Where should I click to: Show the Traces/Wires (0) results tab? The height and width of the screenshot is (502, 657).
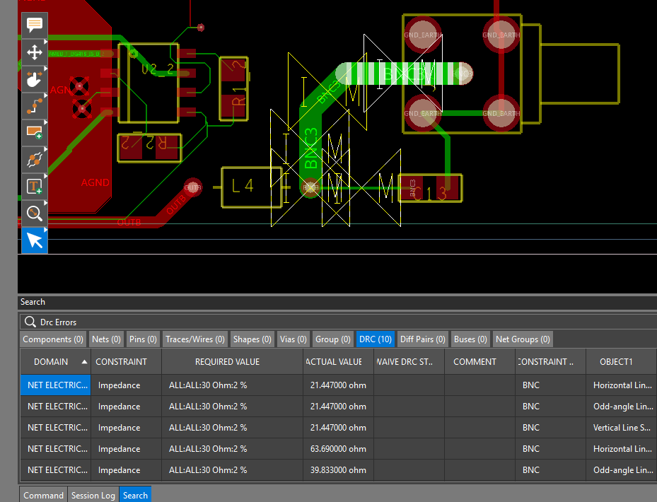click(194, 339)
